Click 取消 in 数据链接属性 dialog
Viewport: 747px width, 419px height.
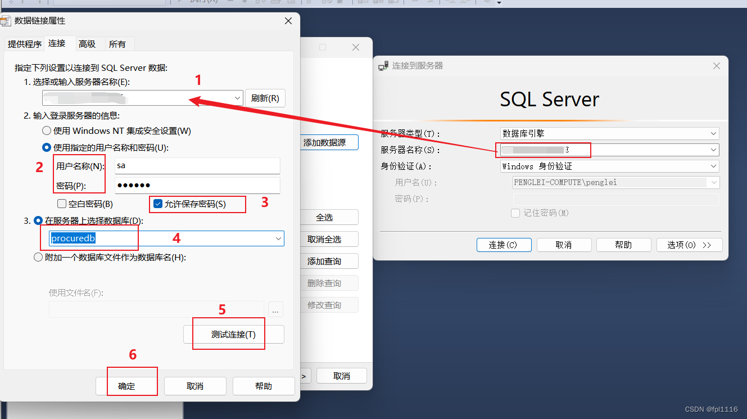tap(195, 386)
